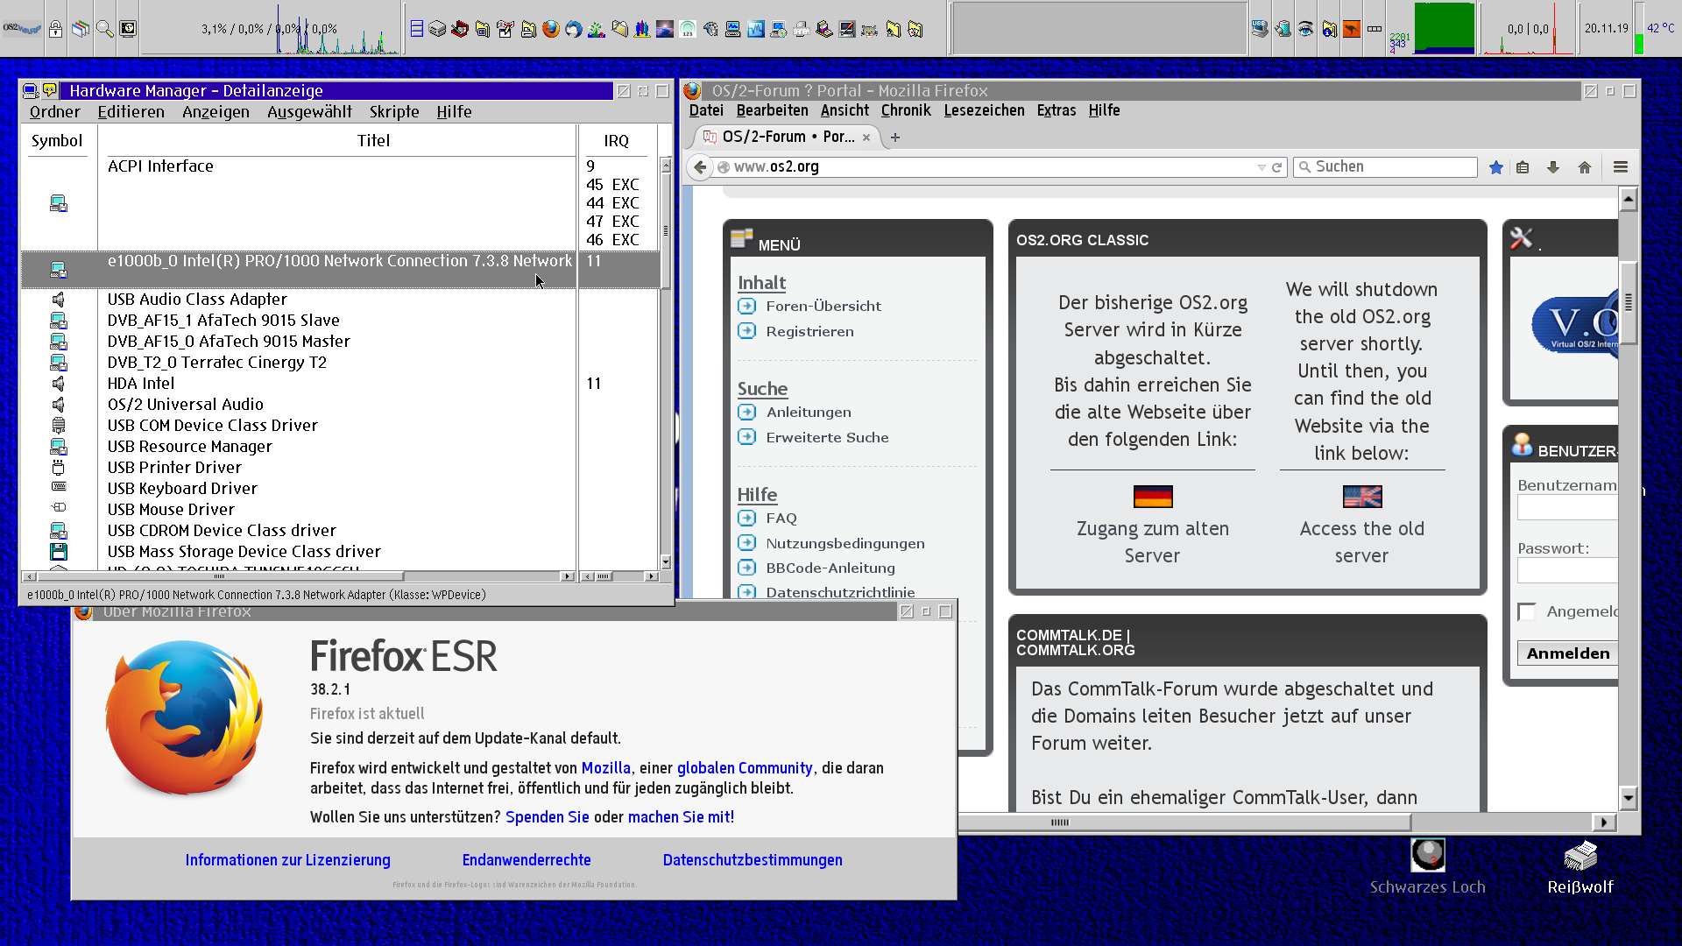Launch Firefox from the top bar tray

point(550,29)
